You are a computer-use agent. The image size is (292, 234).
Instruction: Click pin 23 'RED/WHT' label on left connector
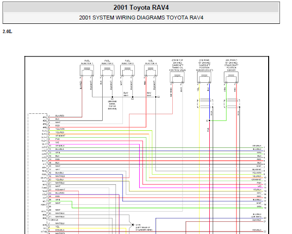[x=60, y=190]
